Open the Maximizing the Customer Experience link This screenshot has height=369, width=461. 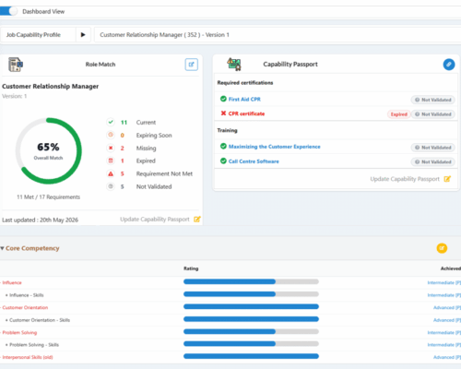274,147
